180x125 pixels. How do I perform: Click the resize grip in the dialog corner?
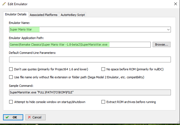click(x=178, y=122)
